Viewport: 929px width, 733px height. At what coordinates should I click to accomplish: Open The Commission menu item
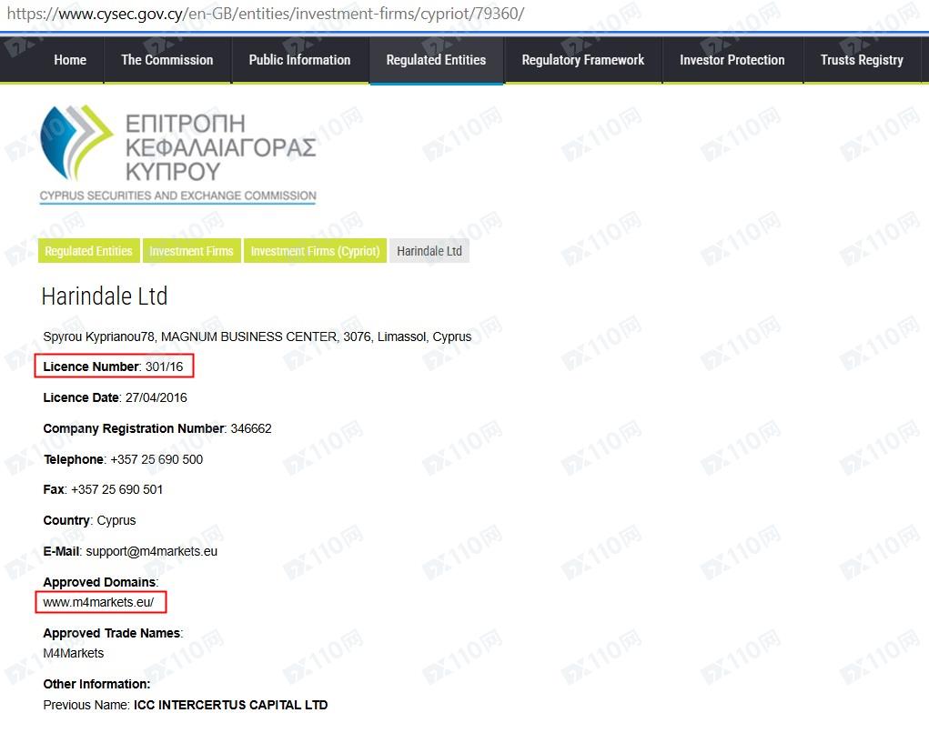167,60
